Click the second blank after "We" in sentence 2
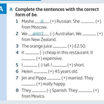Viewport: 104px width, 104px height. point(90,34)
